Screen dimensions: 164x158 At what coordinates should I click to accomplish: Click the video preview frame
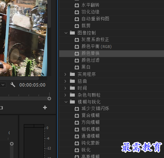(23, 38)
